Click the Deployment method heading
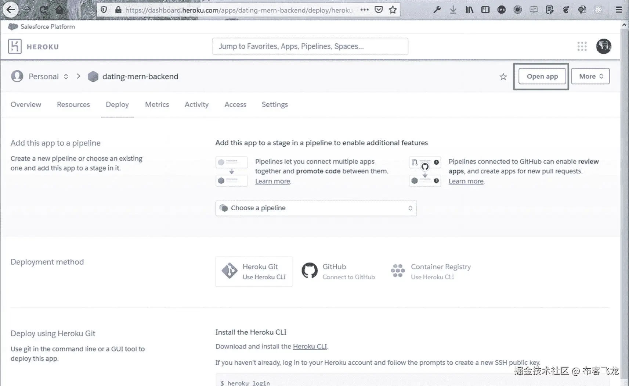Viewport: 629px width, 386px height. coord(47,262)
